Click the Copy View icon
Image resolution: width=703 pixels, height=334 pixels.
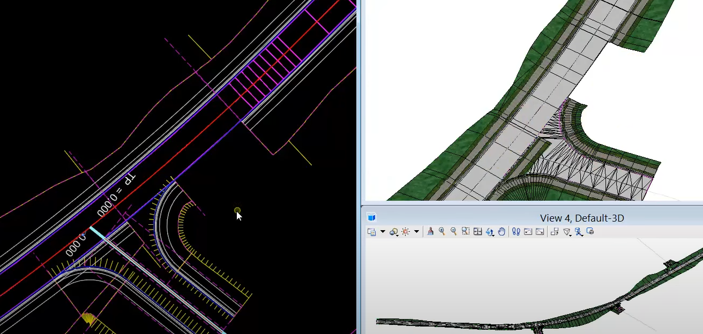(555, 231)
